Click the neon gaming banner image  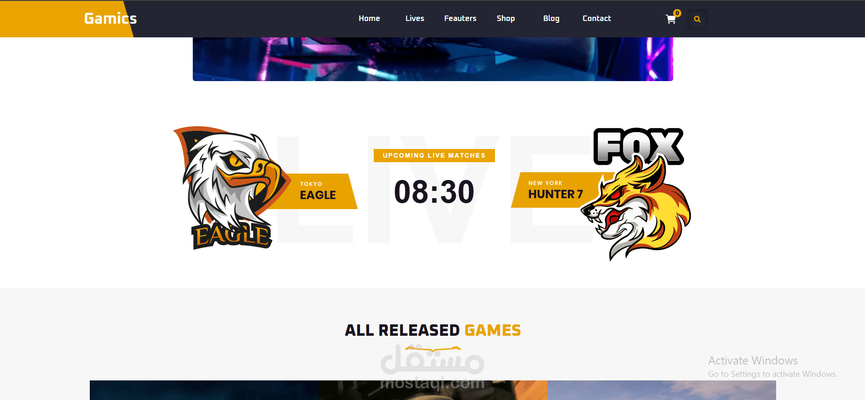point(433,59)
